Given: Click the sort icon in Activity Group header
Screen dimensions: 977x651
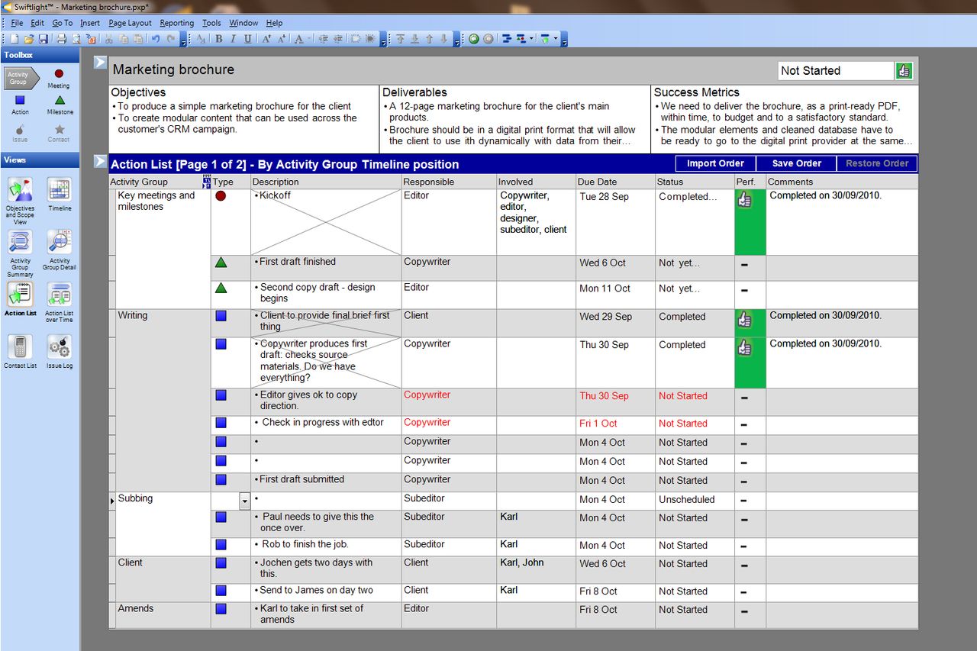Looking at the screenshot, I should pyautogui.click(x=206, y=182).
